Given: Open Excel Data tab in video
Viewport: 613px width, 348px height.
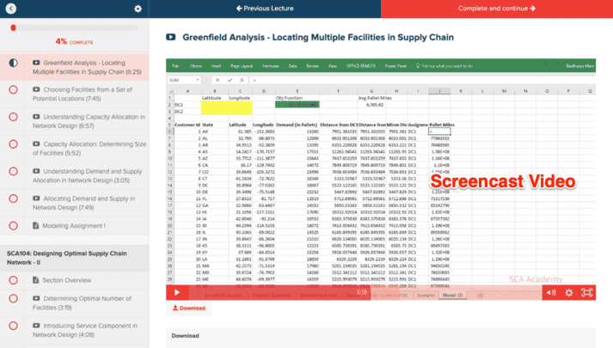Looking at the screenshot, I should (x=292, y=66).
